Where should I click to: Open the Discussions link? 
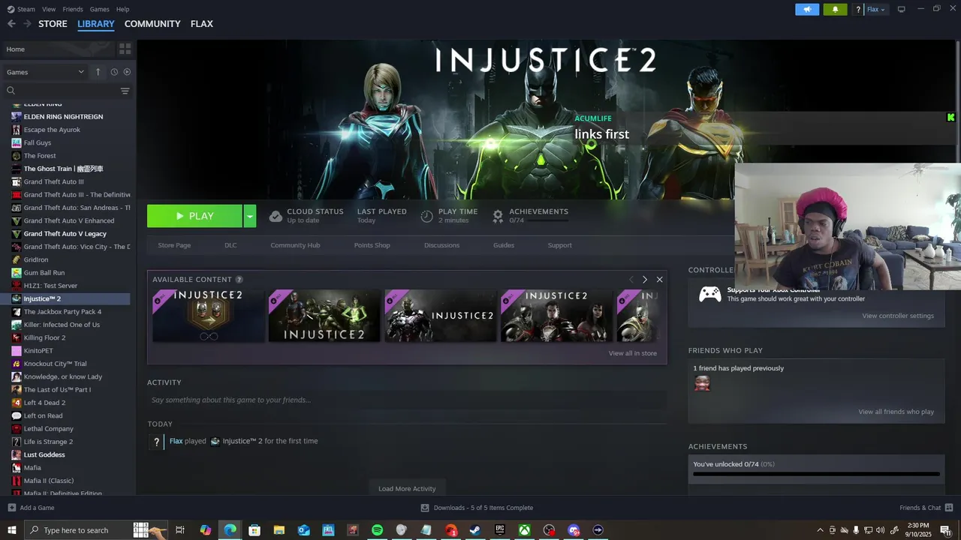[x=441, y=245]
